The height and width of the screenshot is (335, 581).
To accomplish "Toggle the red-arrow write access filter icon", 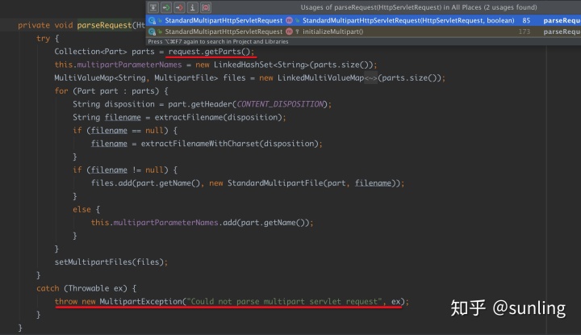I will 179,7.
